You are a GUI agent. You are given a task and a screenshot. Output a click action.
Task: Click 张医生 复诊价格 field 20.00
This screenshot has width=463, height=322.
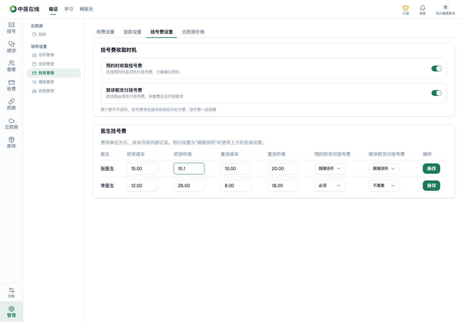click(283, 169)
